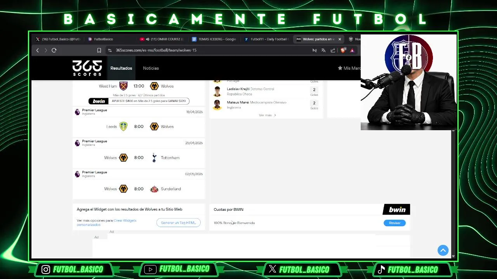Switch to the OMAR COURTZ YouTube tab

(162, 39)
